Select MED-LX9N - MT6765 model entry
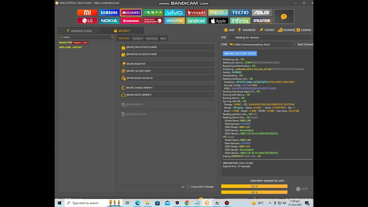The width and height of the screenshot is (368, 207). tap(70, 47)
